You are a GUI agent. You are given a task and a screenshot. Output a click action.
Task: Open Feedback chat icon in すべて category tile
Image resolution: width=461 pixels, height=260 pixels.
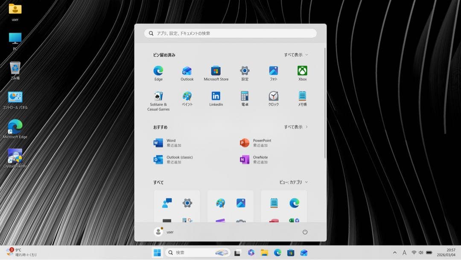click(x=167, y=203)
